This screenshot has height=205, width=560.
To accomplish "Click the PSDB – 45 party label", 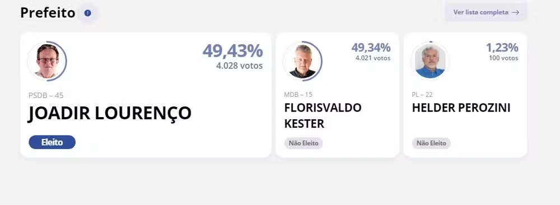I will point(46,95).
